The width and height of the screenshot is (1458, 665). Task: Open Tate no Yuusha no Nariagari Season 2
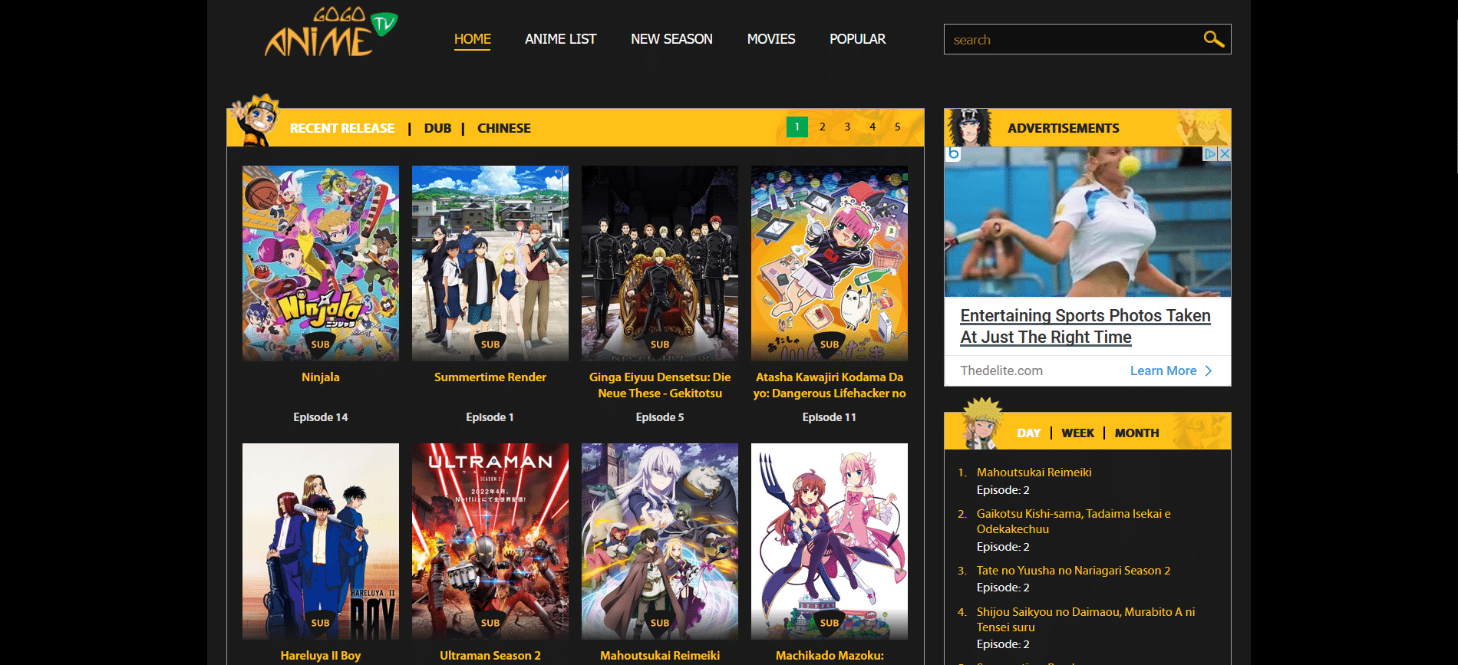[x=1074, y=571]
